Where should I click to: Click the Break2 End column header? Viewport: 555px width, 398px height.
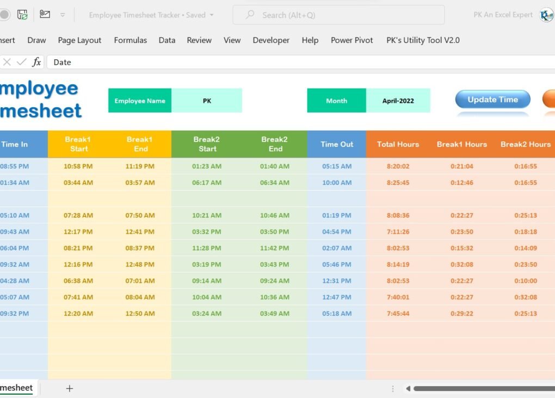[x=275, y=144]
